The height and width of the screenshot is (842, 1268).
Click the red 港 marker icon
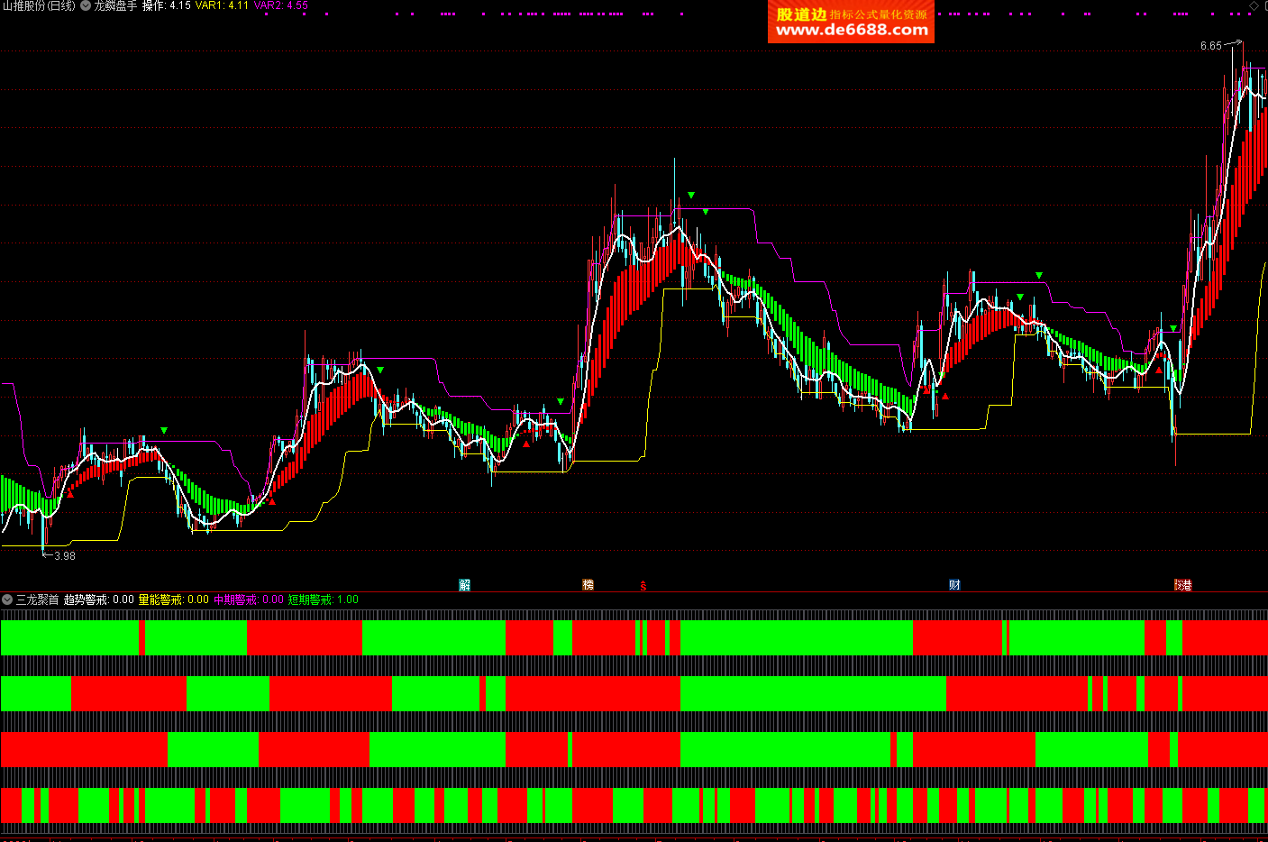(x=1183, y=585)
